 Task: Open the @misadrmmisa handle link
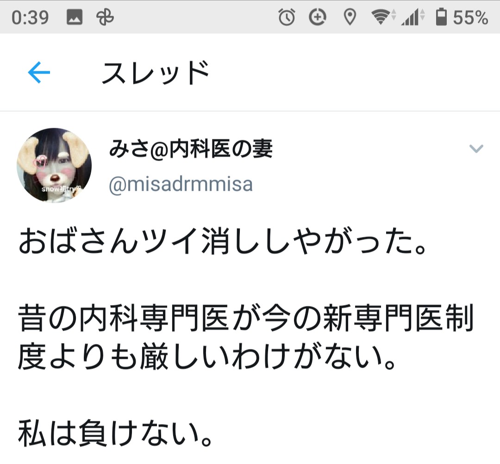pos(181,184)
